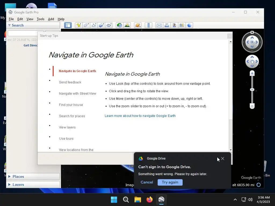Viewport: 275px width, 206px height.
Task: Select the View layers tip
Action: 67,127
